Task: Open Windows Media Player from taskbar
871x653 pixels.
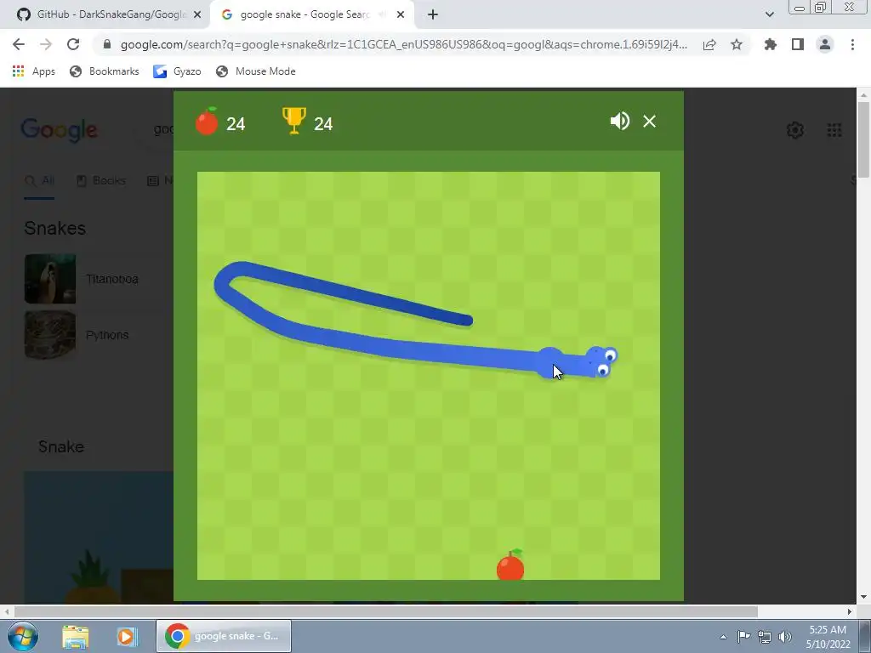Action: click(x=126, y=636)
